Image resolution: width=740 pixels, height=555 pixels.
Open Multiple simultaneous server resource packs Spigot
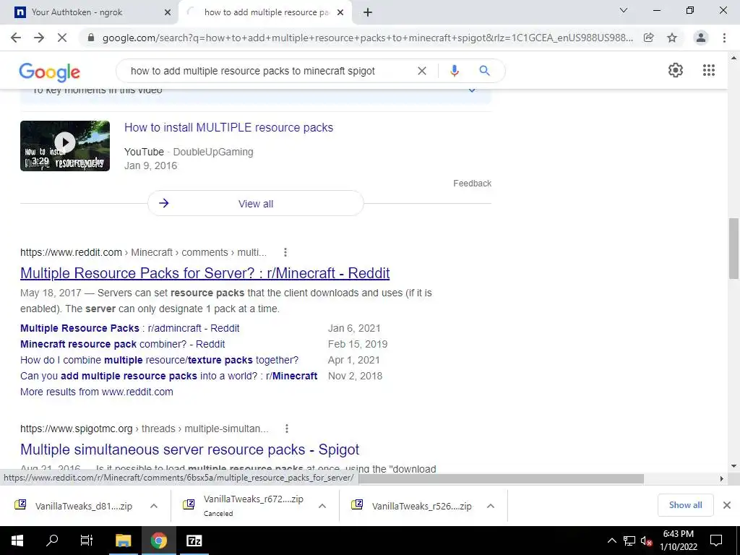point(190,449)
